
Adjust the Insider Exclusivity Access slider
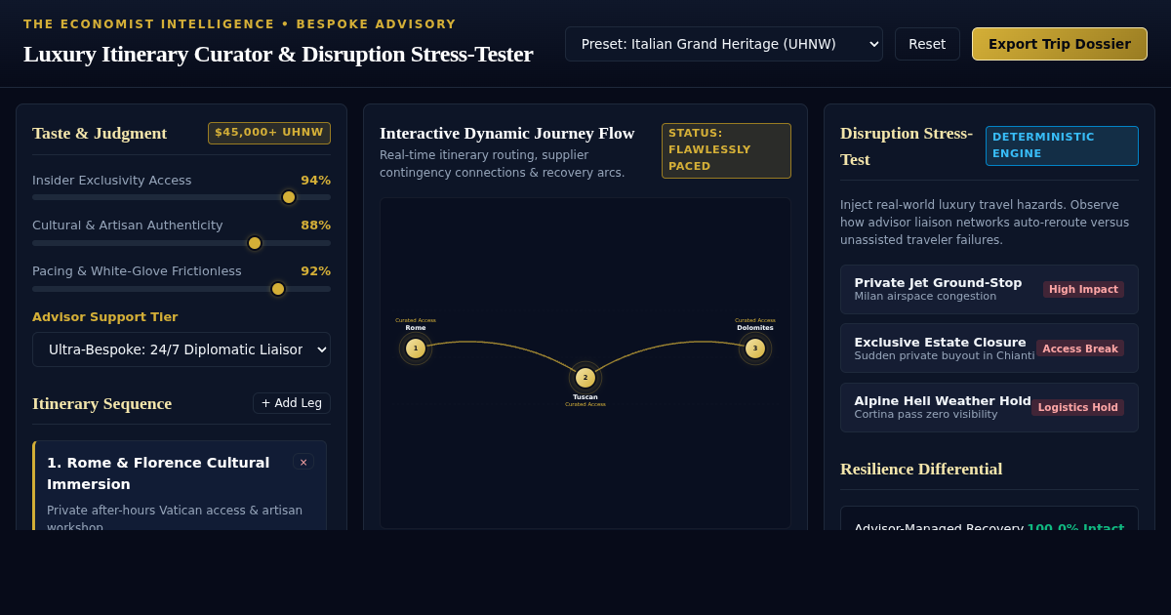(182, 197)
